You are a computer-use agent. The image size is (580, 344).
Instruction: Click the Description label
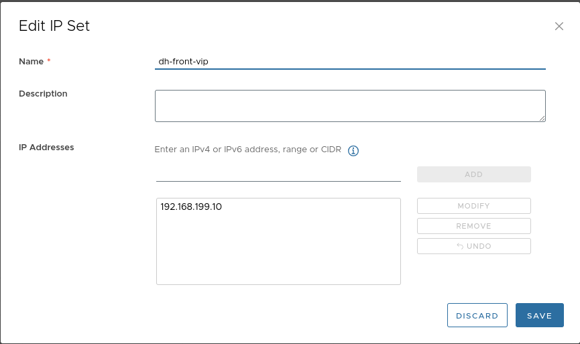coord(43,94)
